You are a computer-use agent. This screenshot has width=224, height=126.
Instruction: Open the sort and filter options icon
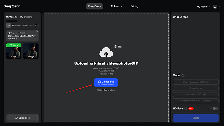(36, 26)
